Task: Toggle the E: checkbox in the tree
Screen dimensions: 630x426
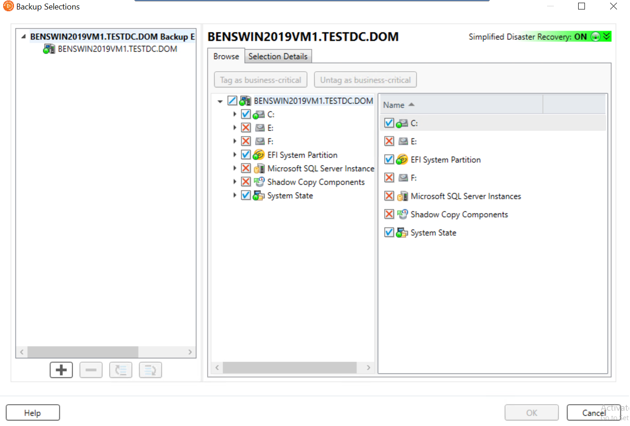Action: pyautogui.click(x=246, y=128)
